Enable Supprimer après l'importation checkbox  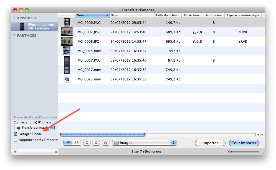coord(16,140)
